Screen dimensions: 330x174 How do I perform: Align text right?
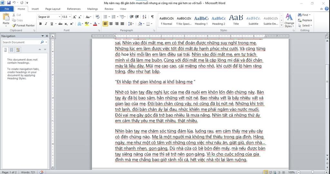pyautogui.click(x=117, y=24)
